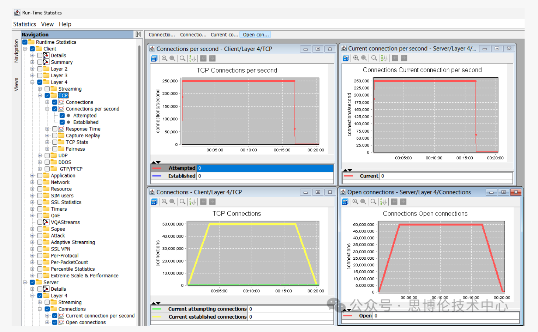Uncheck the Attempted checkbox in the tree
The height and width of the screenshot is (332, 538).
(62, 116)
